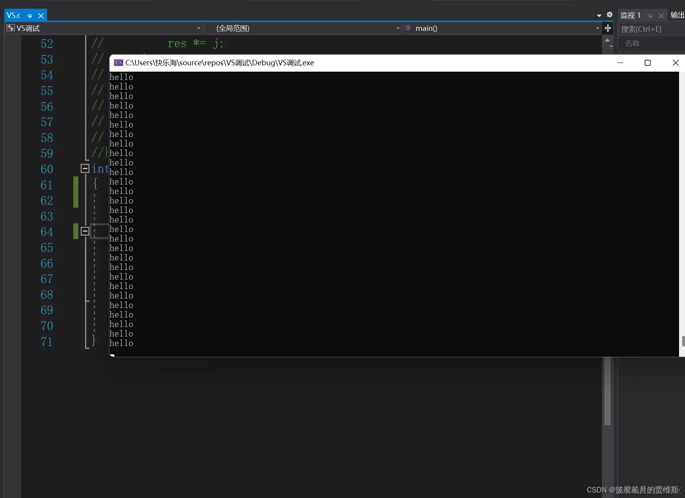Minimize the VS调试.exe console window
The height and width of the screenshot is (498, 685).
pyautogui.click(x=620, y=63)
